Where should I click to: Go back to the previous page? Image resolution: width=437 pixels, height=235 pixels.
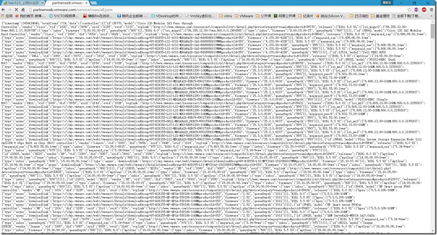(4, 10)
